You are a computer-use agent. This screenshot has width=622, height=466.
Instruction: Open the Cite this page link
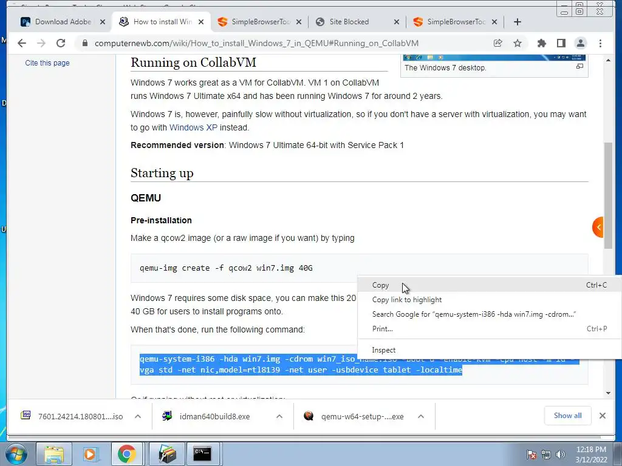(47, 62)
